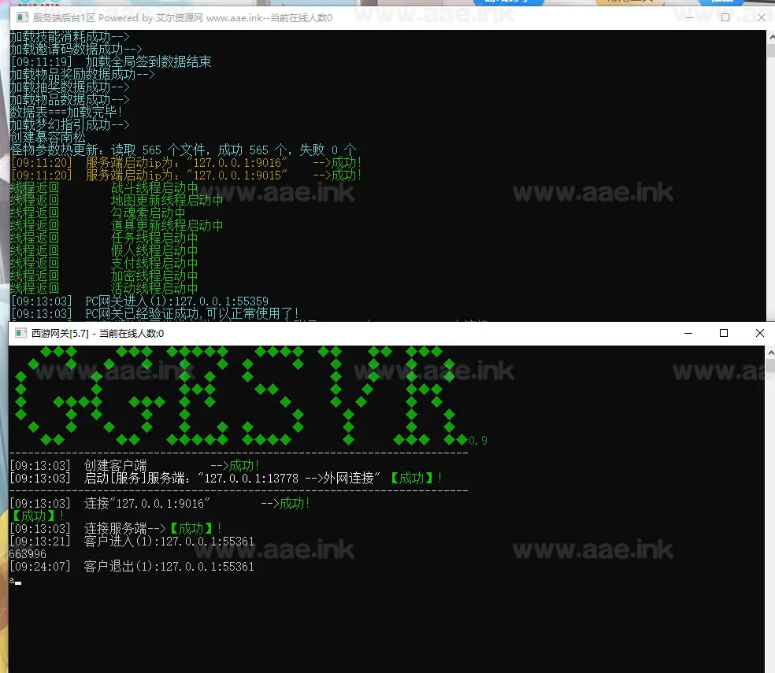Click the 服务端后台1区 console window icon
Image resolution: width=775 pixels, height=673 pixels.
coord(22,18)
